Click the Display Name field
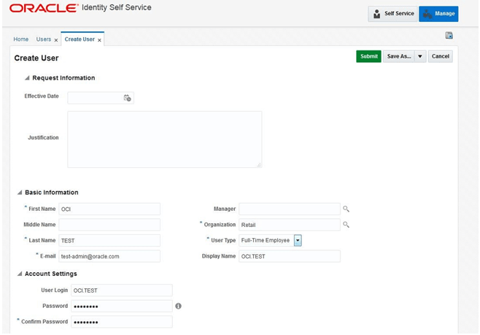480x335 pixels. 290,256
